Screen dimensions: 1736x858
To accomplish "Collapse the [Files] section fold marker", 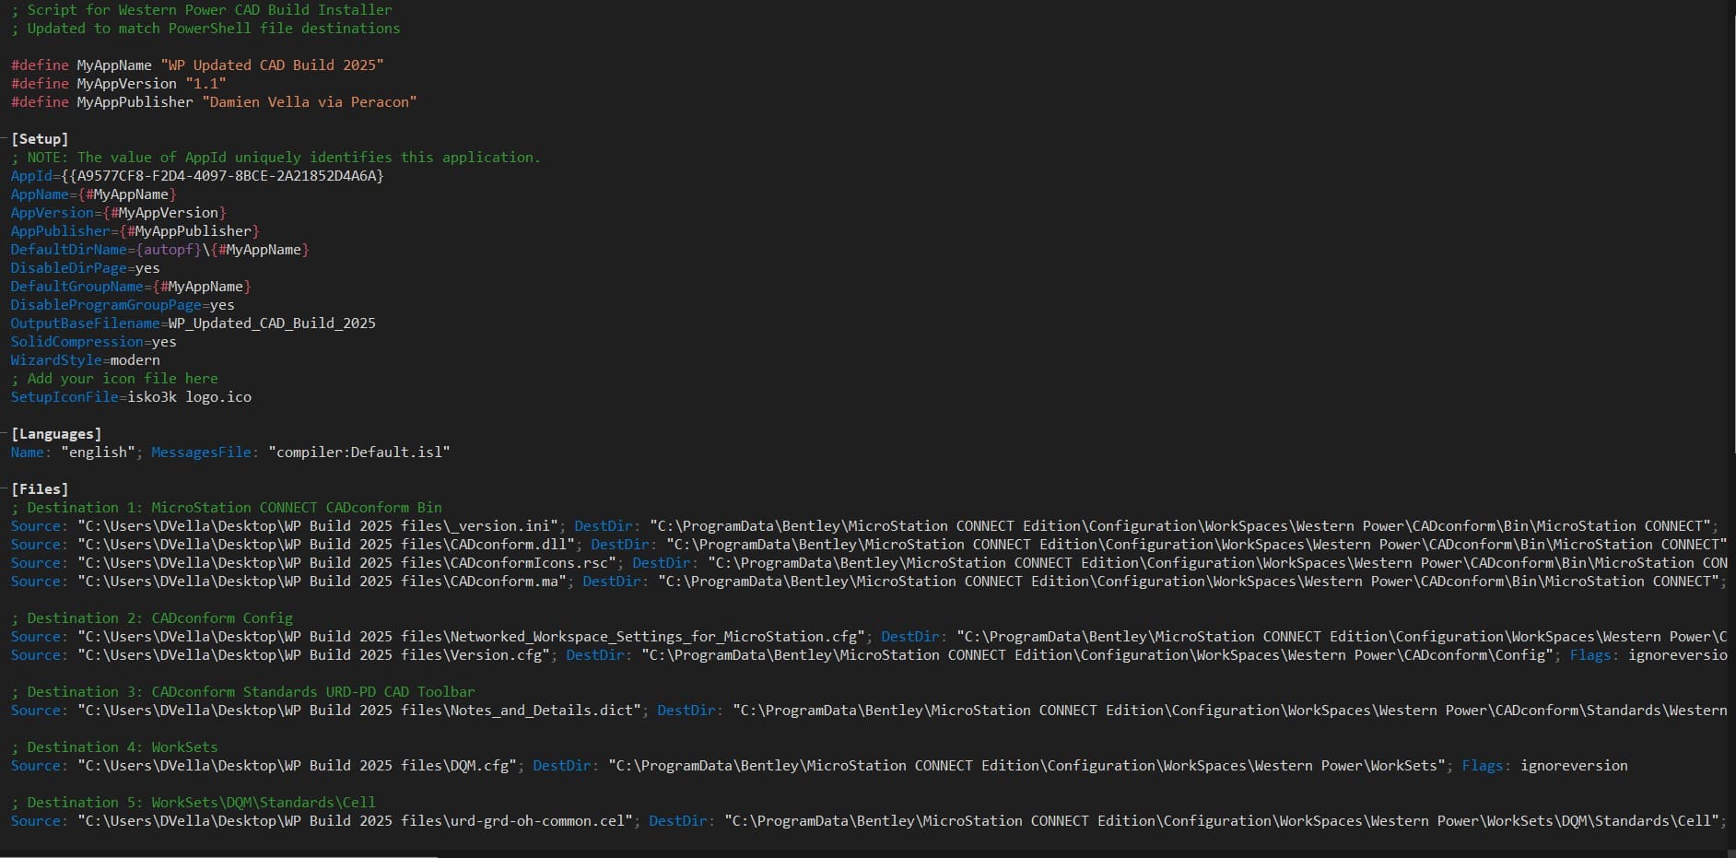I will (x=4, y=488).
